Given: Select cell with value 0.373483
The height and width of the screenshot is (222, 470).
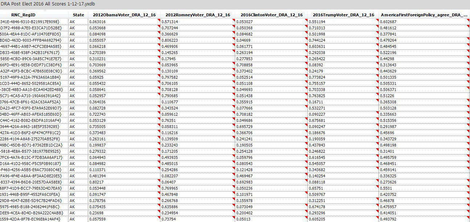Looking at the screenshot, I should 124,133.
